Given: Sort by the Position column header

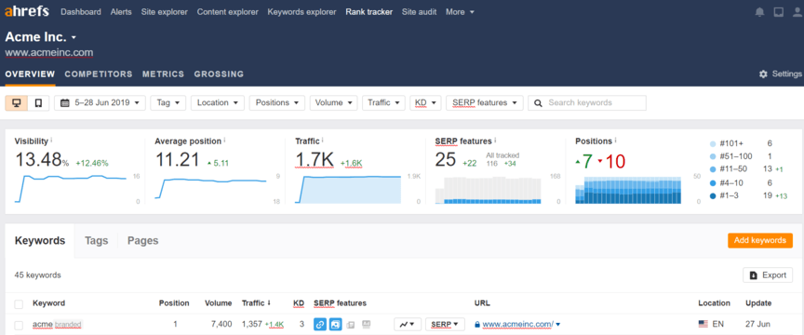Looking at the screenshot, I should coord(174,303).
